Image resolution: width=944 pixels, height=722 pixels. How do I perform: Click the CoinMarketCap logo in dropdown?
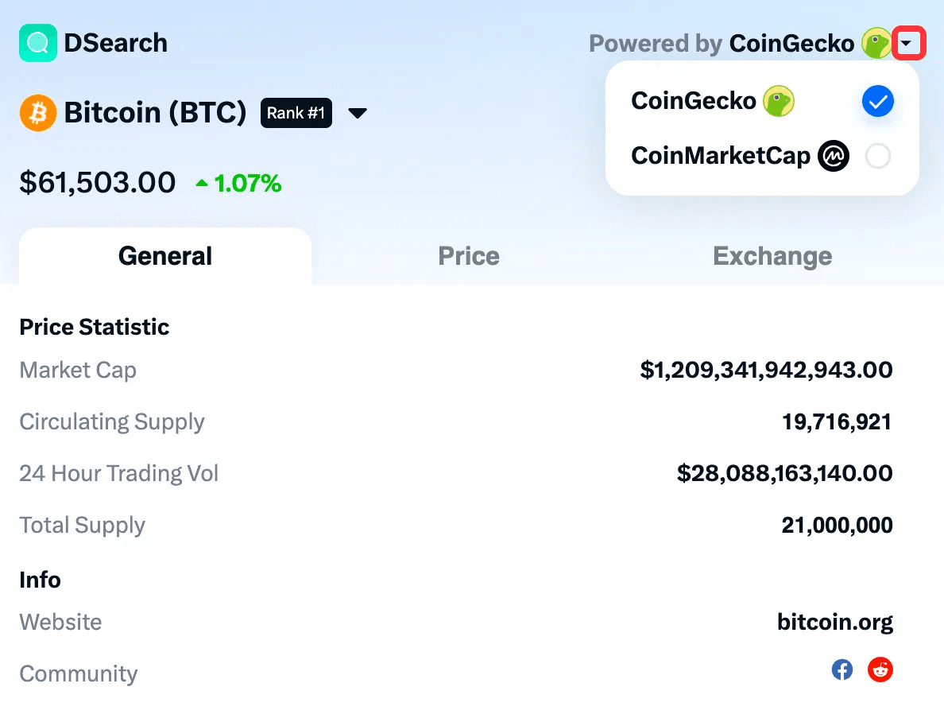(834, 156)
